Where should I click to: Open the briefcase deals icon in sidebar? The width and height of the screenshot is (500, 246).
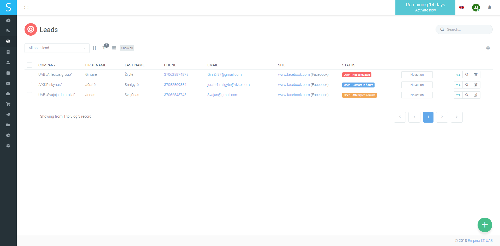click(x=8, y=94)
